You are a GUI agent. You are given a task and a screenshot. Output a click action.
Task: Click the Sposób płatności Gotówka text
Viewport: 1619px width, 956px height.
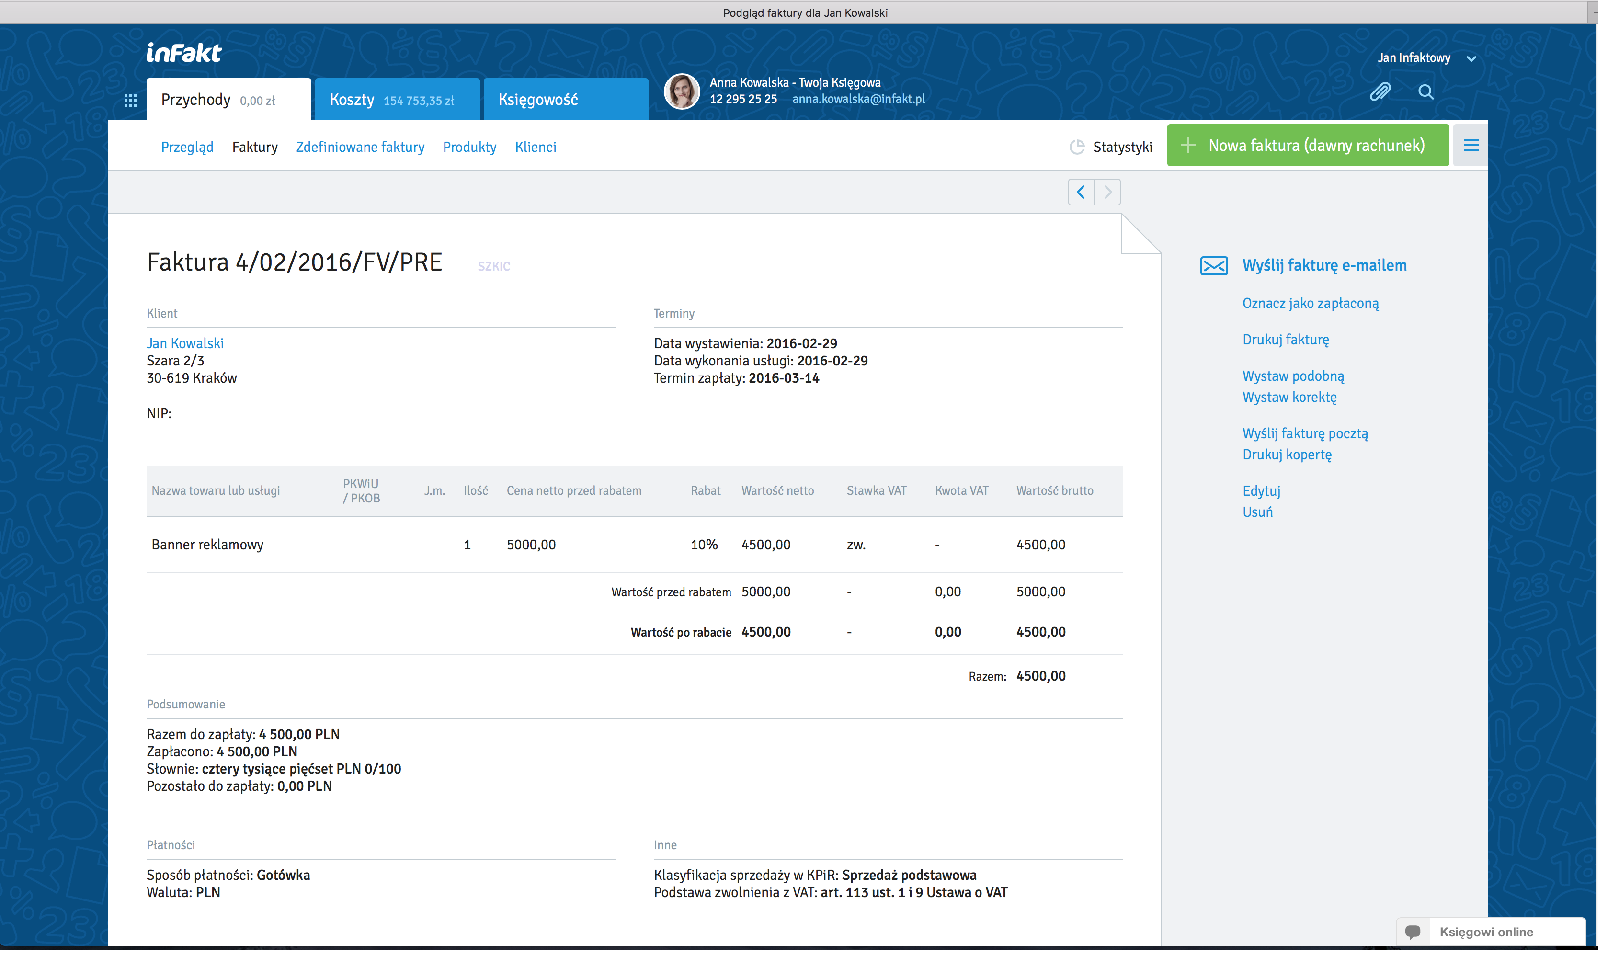tap(228, 876)
